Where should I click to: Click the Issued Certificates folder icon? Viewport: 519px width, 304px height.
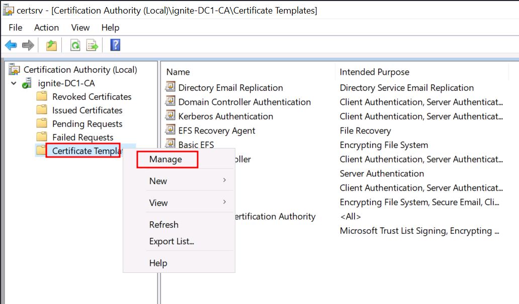click(x=42, y=109)
